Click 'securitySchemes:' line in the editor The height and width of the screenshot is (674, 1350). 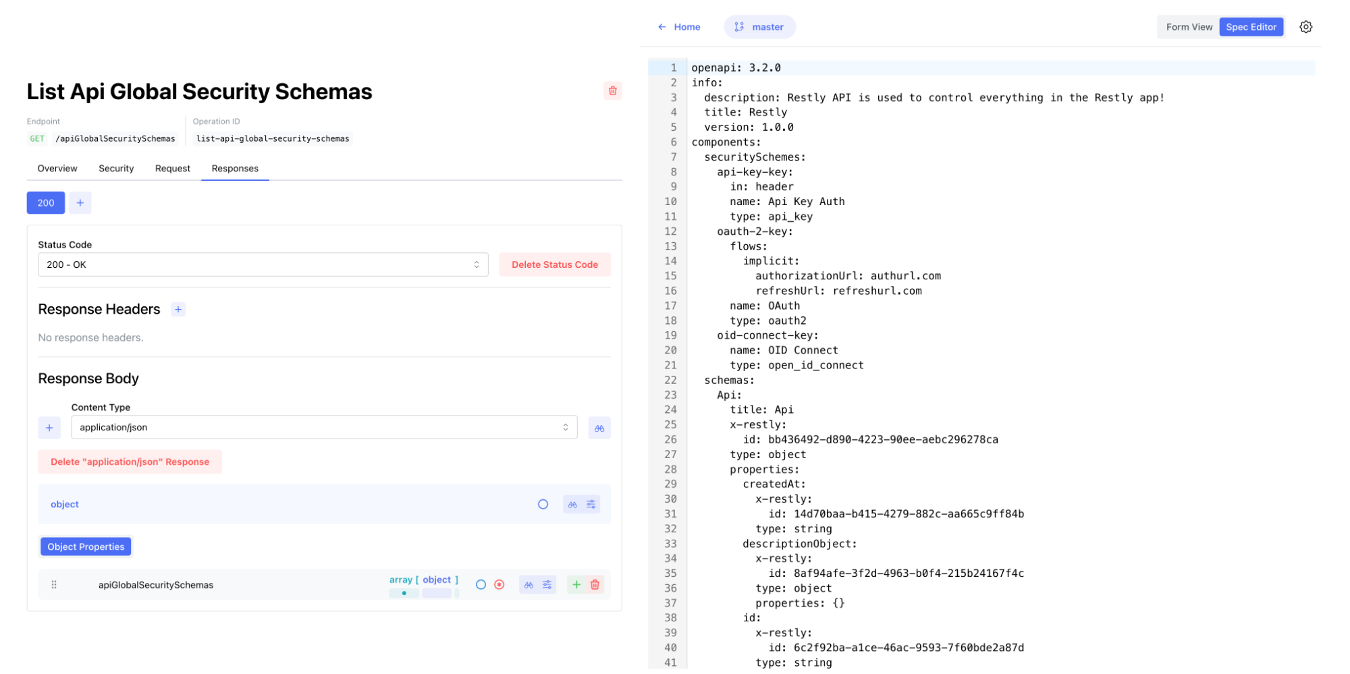[755, 157]
